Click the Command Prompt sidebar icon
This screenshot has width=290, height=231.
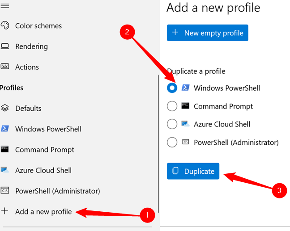click(x=5, y=149)
